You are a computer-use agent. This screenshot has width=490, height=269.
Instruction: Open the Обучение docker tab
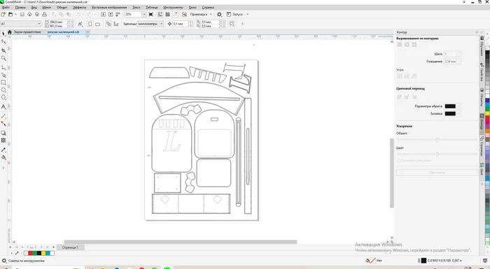(482, 47)
